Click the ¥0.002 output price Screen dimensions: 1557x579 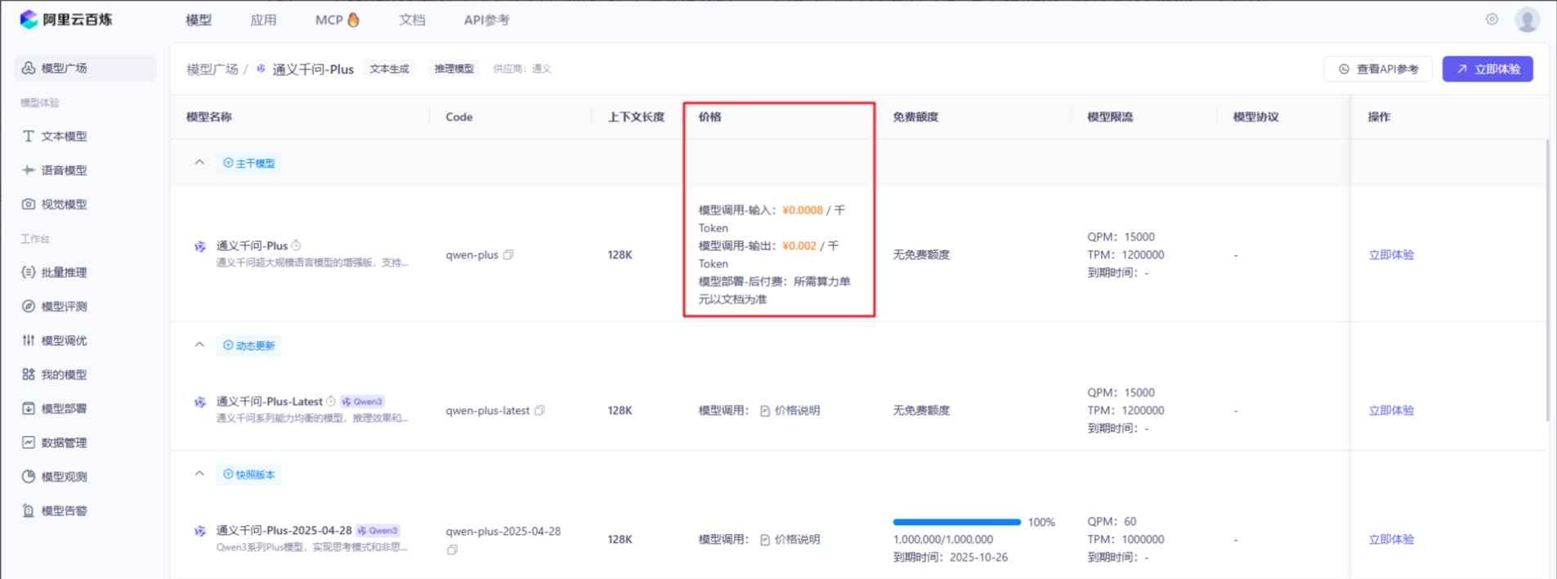tap(799, 245)
